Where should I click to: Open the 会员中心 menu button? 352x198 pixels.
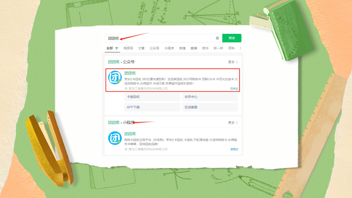pyautogui.click(x=210, y=97)
